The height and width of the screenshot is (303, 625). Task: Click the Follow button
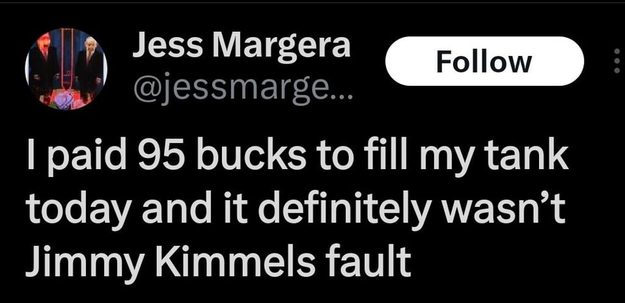point(484,61)
